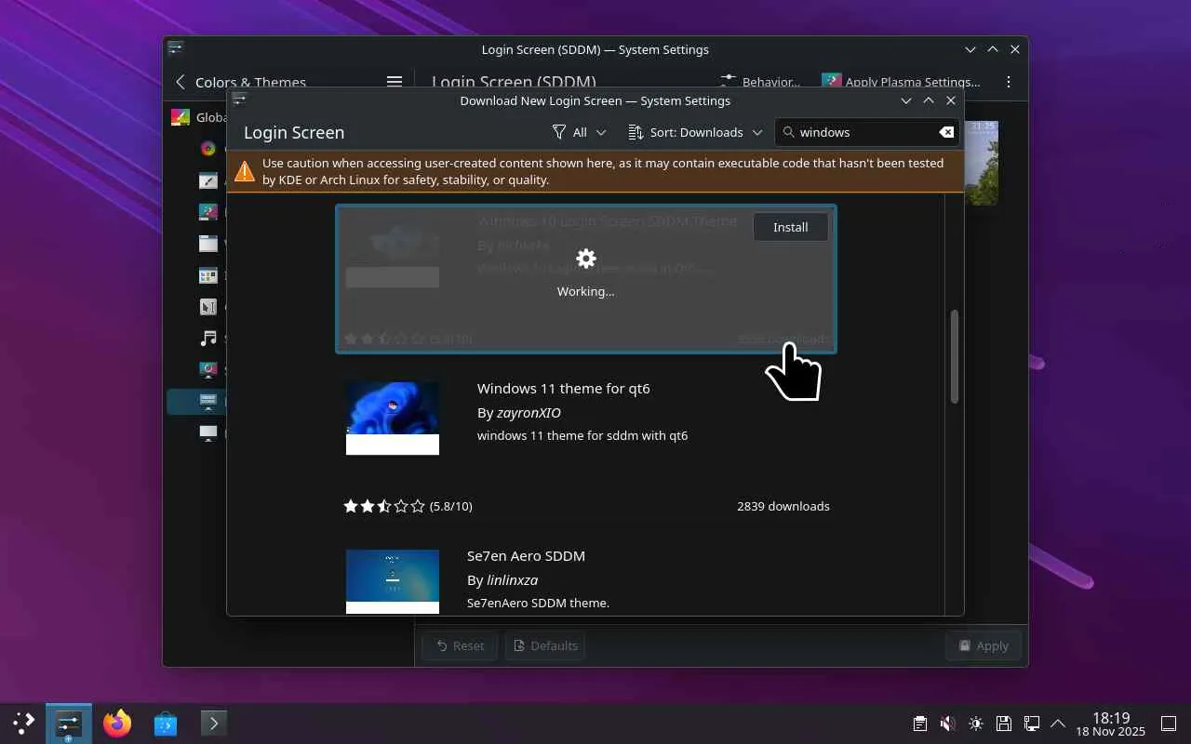Open the Sort: Downloads dropdown

(x=695, y=132)
